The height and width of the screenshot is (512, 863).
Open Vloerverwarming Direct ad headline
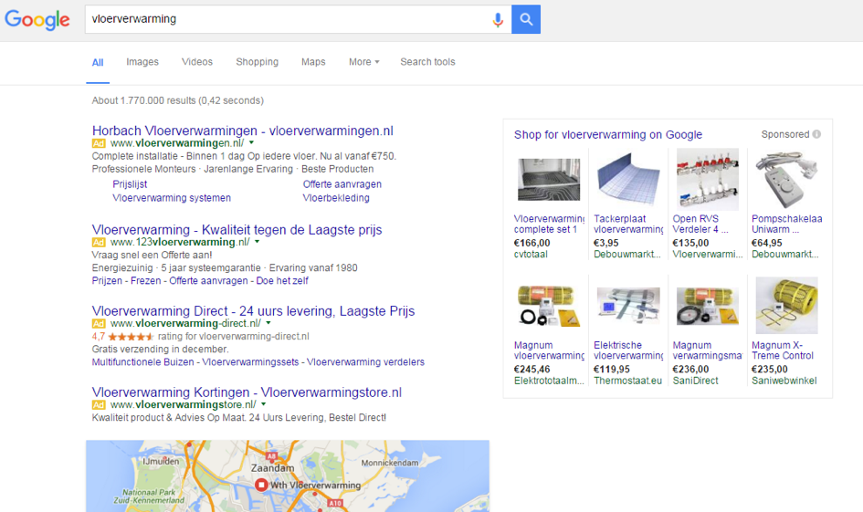pyautogui.click(x=253, y=311)
